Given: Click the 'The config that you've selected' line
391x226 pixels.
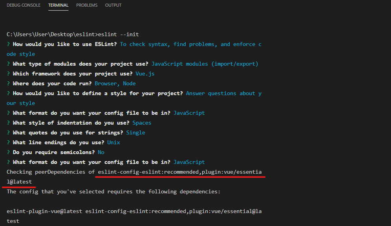Looking at the screenshot, I should coord(113,192).
